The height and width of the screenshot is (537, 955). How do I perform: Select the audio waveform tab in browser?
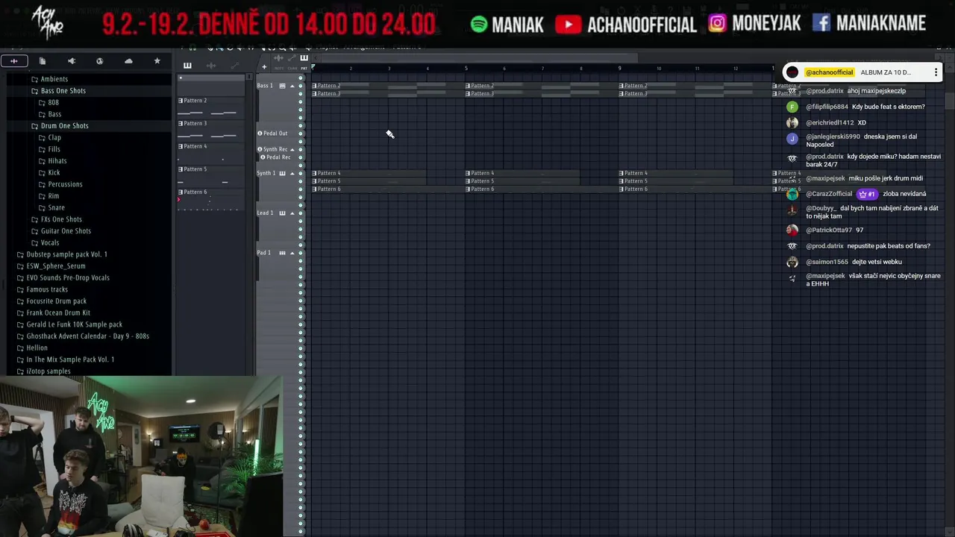pos(13,61)
